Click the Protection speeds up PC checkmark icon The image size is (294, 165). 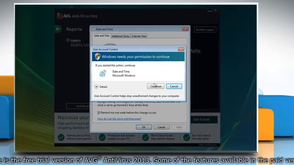[x=102, y=137]
